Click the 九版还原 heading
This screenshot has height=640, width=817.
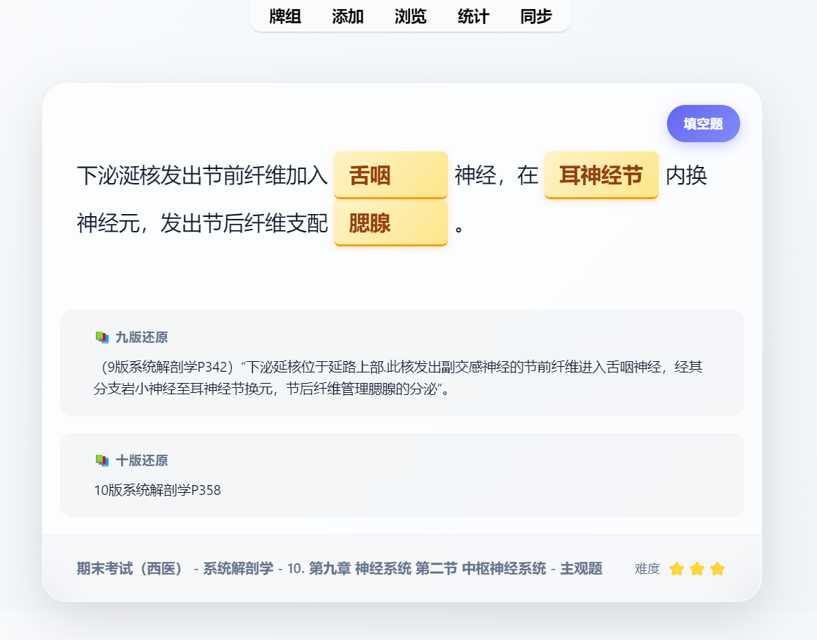pos(142,337)
